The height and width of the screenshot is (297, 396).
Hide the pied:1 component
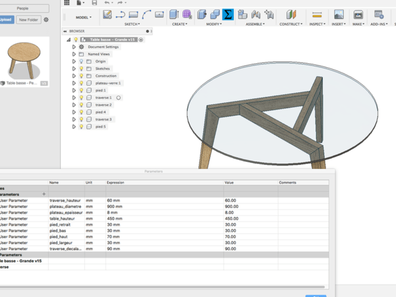click(81, 90)
